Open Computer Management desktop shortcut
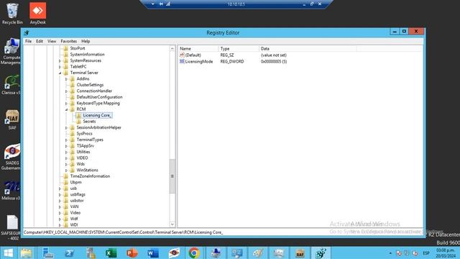The image size is (460, 259). [x=11, y=51]
